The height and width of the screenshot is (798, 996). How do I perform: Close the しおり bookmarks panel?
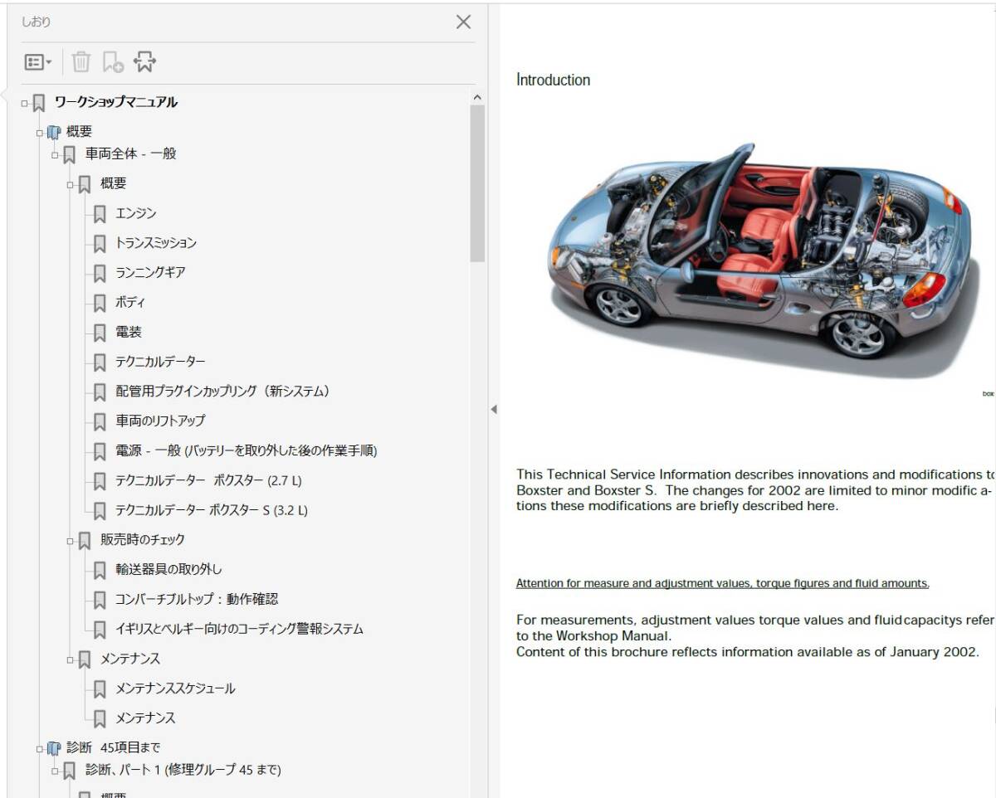463,22
